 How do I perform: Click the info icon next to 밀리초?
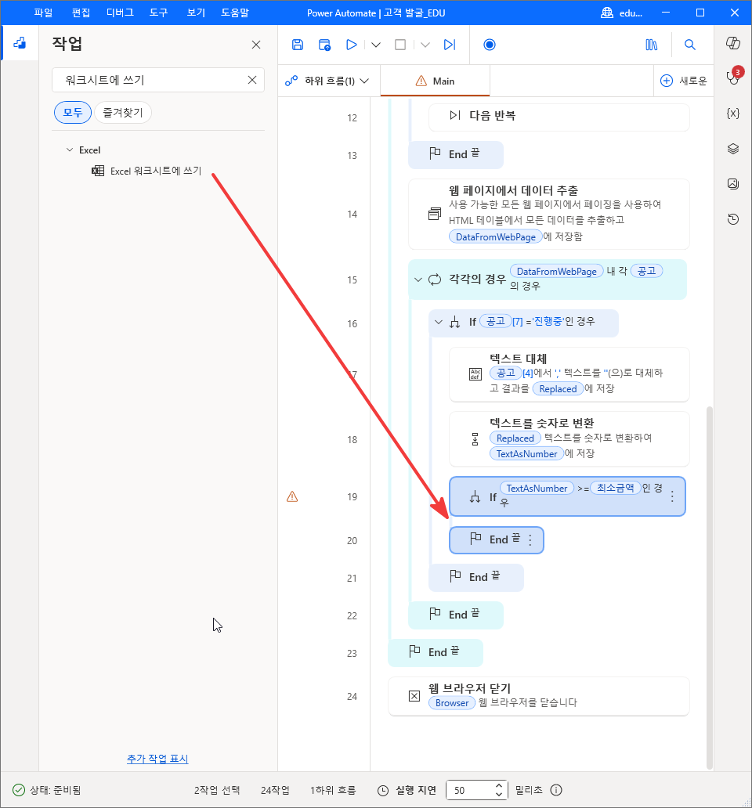tap(555, 790)
